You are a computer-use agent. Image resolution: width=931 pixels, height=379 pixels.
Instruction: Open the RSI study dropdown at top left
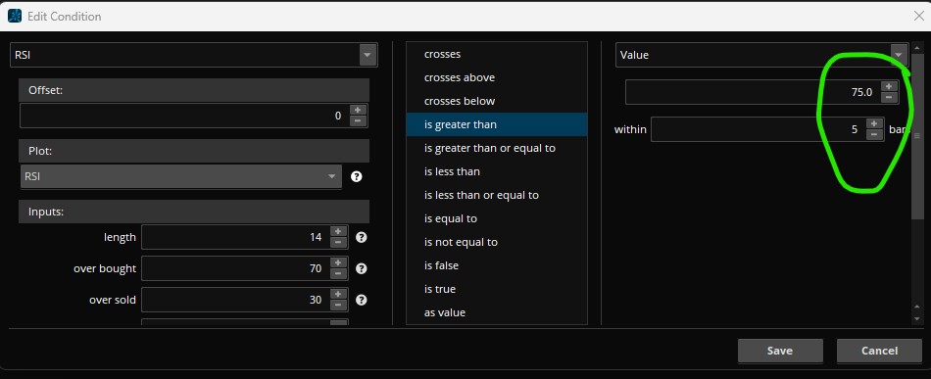(194, 55)
